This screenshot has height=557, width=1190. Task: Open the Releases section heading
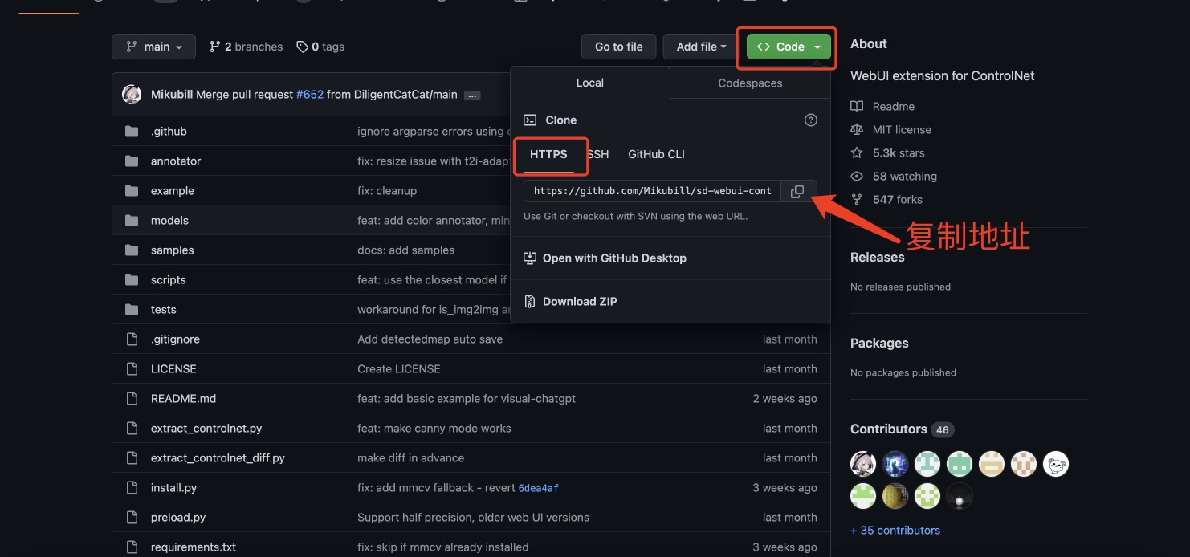(877, 257)
